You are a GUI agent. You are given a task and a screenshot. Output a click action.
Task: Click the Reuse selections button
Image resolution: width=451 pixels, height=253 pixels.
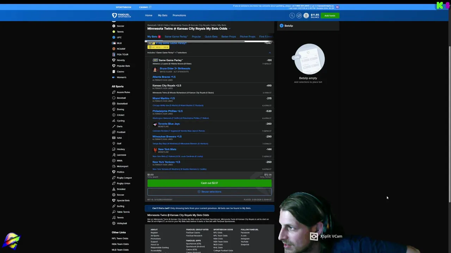point(209,192)
